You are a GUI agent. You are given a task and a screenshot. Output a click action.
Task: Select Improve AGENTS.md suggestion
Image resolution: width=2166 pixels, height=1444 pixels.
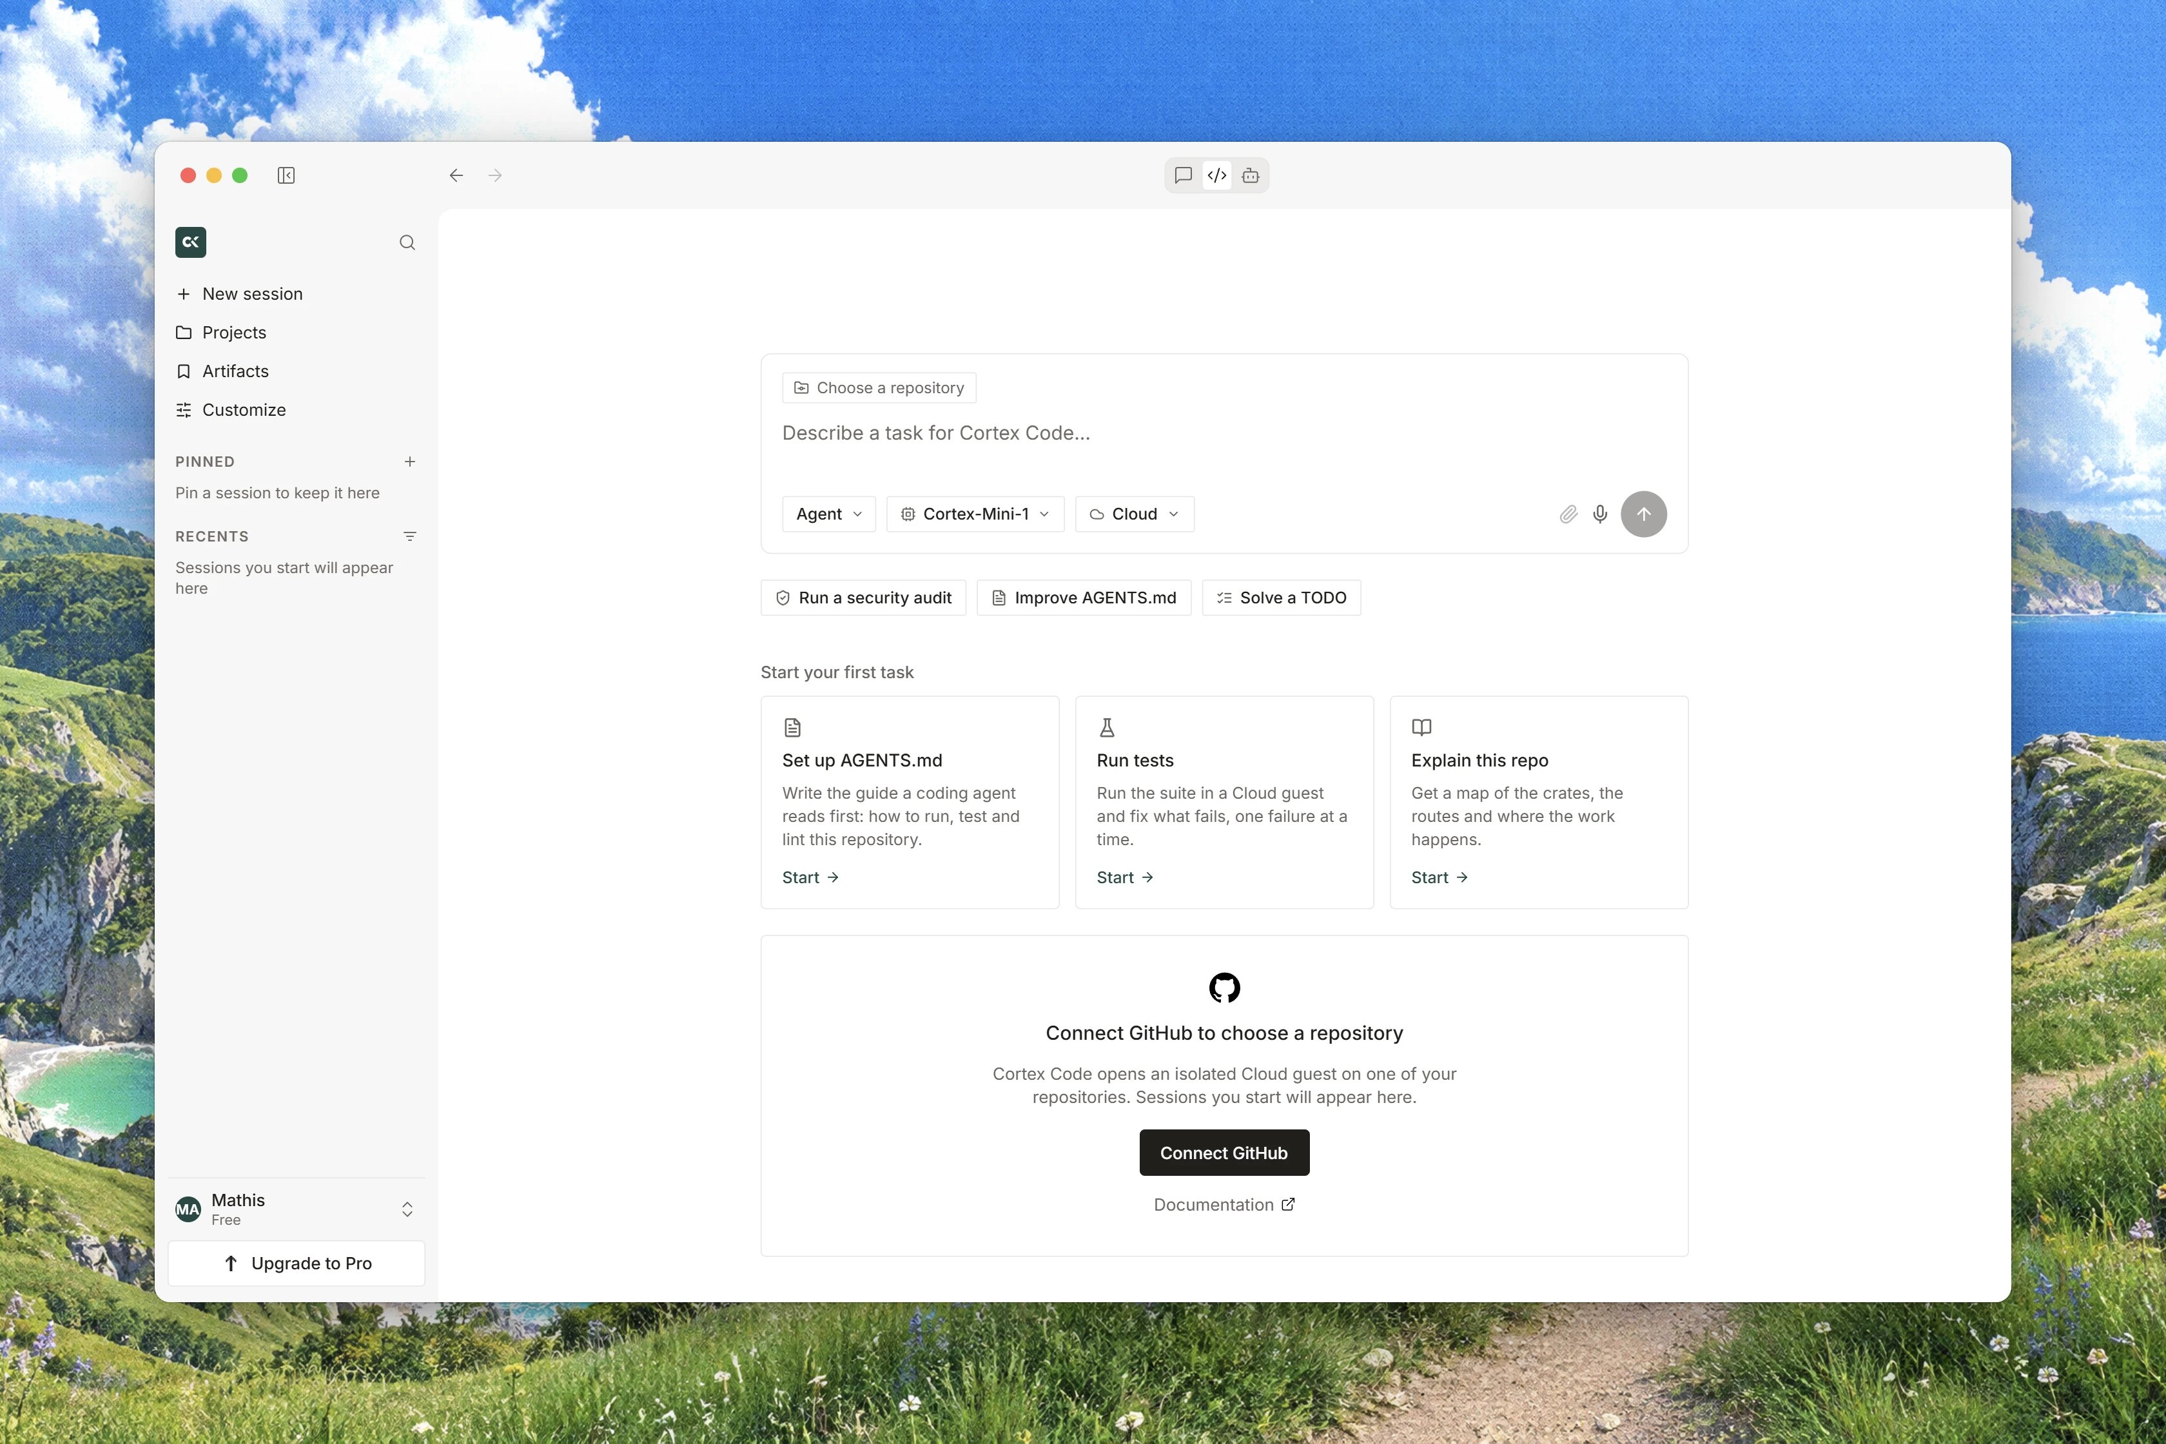point(1084,598)
